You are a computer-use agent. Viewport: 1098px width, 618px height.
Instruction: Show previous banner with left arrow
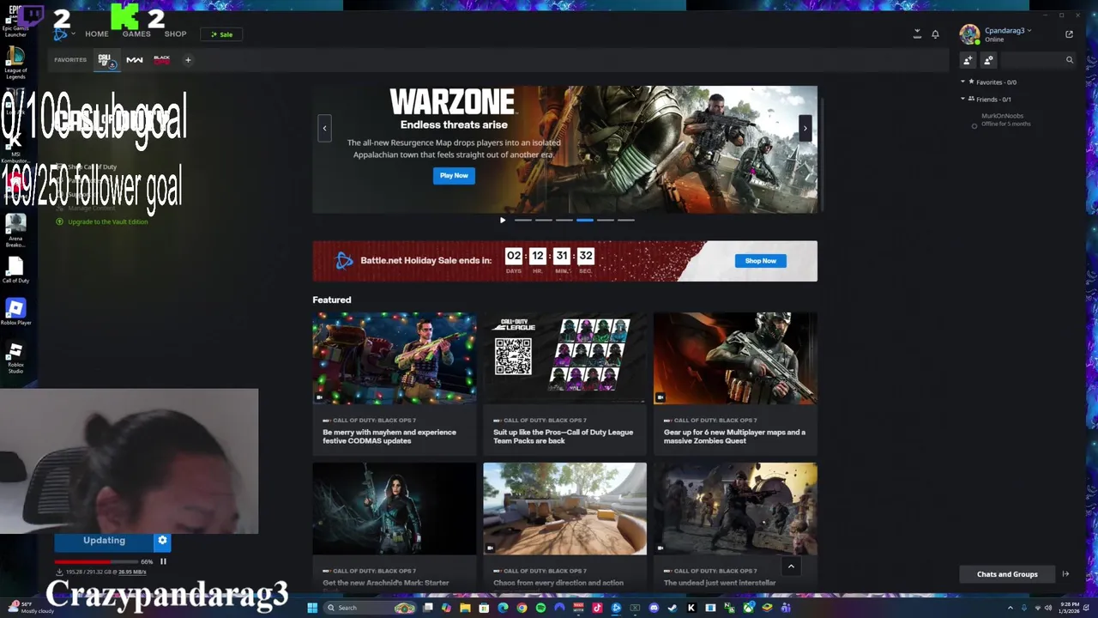(324, 129)
